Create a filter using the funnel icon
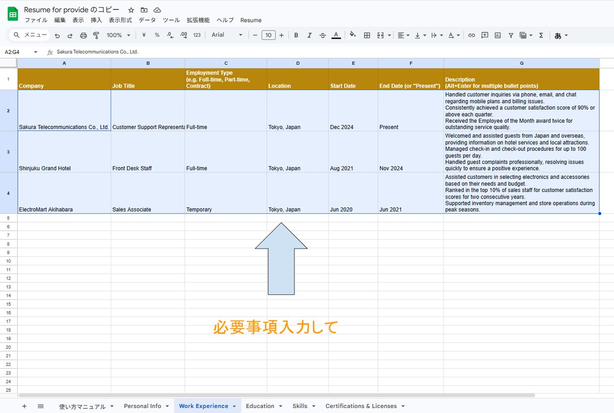This screenshot has height=413, width=614. (511, 35)
